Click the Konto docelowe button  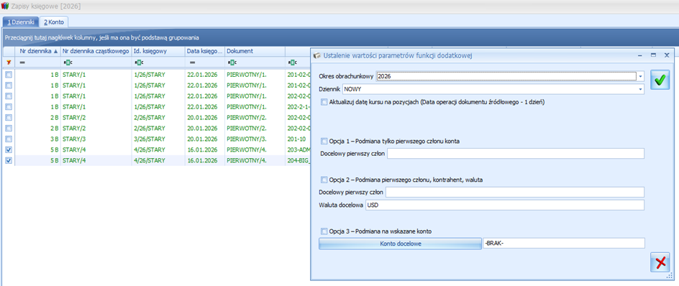click(400, 244)
